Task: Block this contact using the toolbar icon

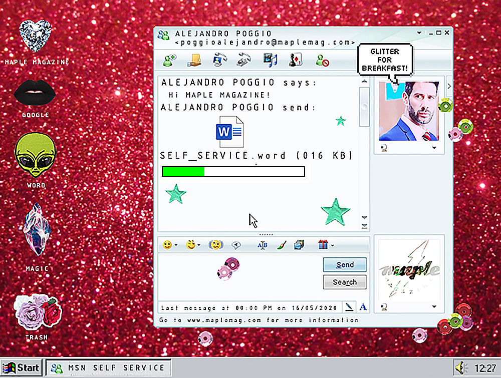Action: click(322, 61)
